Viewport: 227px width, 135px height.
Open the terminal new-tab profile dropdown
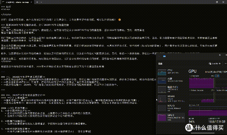tap(41, 2)
